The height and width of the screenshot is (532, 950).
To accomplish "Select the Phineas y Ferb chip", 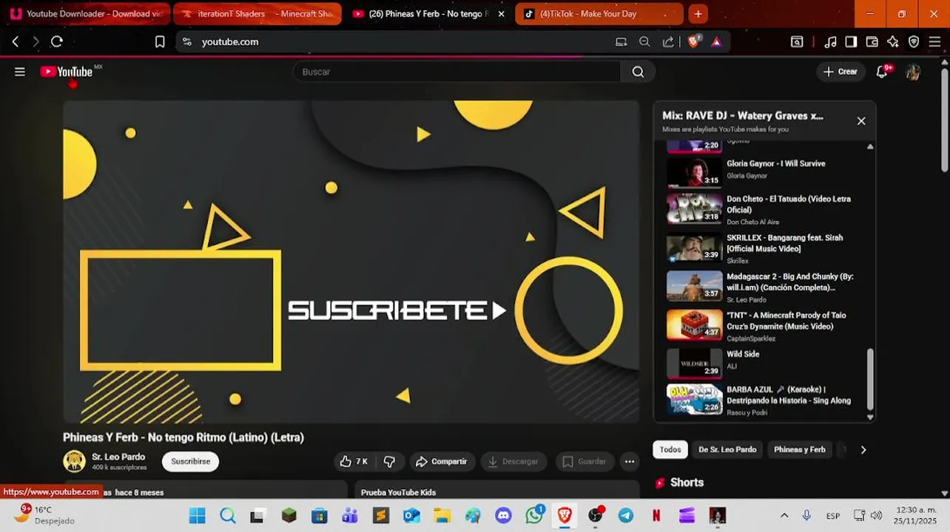I will (800, 449).
